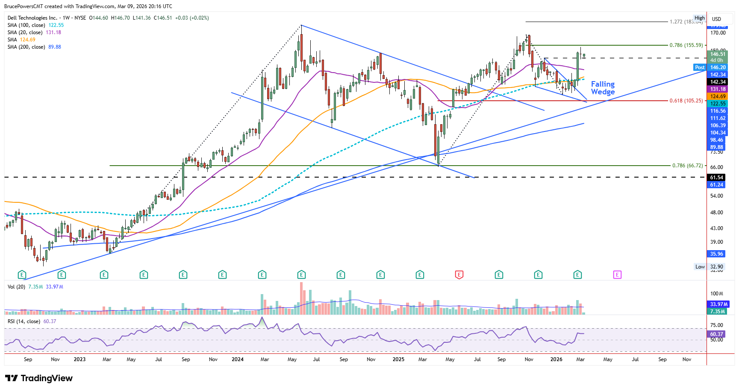Click earnings marker above Mar 2024 label

[262, 275]
